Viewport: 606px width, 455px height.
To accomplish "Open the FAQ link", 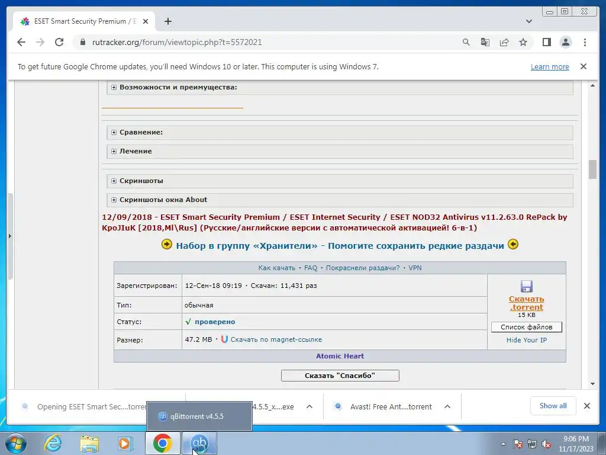I will click(x=311, y=268).
